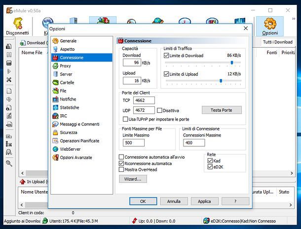Toggle Kad network checkbox
Viewport: 301px width, 229px height.
pos(210,161)
